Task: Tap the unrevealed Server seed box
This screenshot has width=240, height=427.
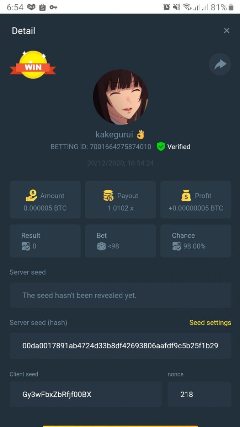Action: point(120,295)
